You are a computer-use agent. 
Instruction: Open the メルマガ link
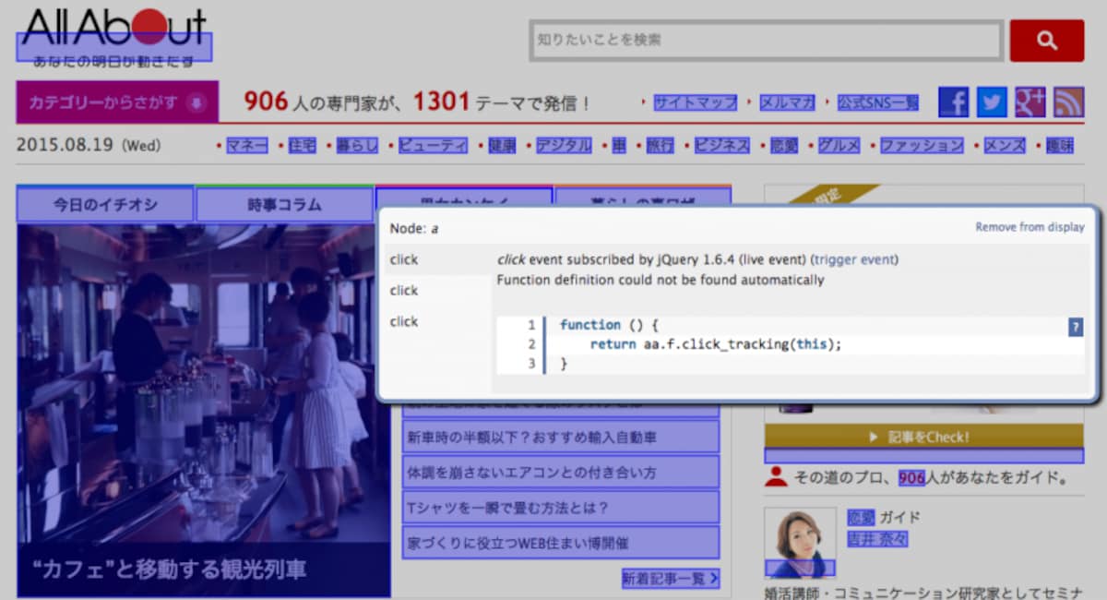[787, 103]
